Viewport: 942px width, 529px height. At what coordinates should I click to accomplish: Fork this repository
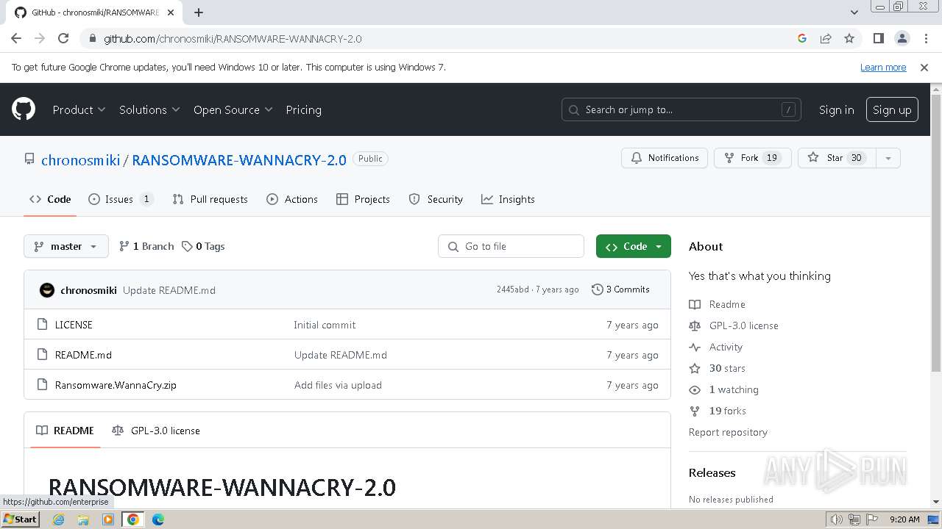pos(752,158)
